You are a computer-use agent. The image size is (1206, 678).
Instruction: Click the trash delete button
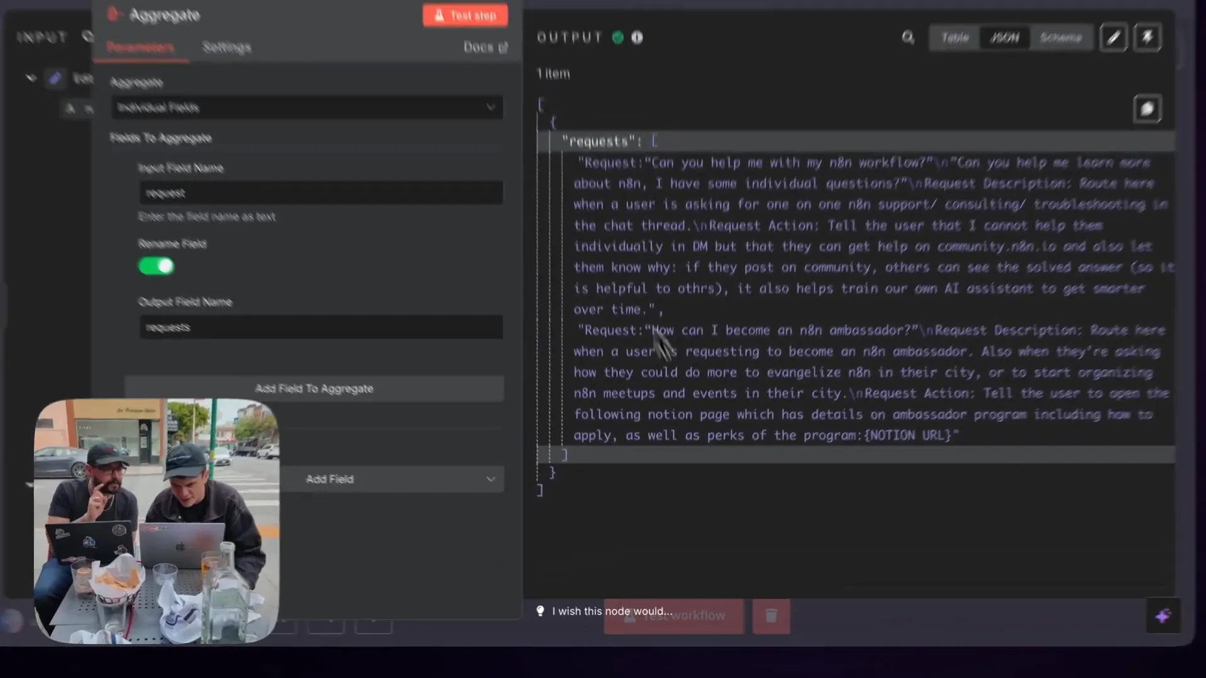771,616
